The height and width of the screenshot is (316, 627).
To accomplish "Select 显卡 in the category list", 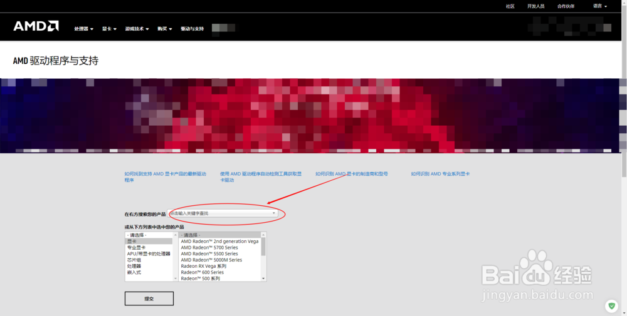I will (x=149, y=242).
